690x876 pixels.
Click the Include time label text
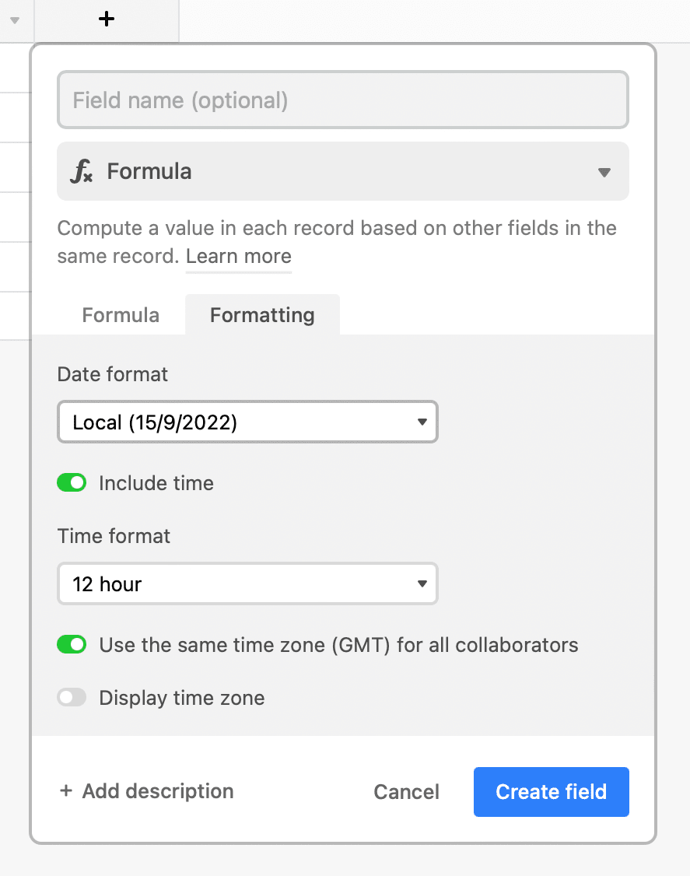point(156,483)
